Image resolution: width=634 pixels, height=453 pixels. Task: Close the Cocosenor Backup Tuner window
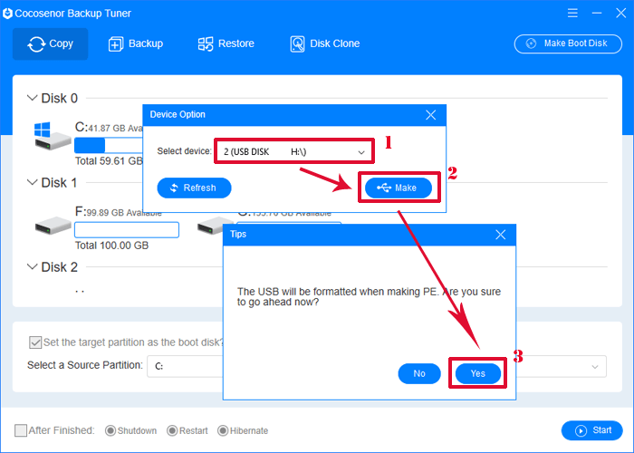tap(621, 13)
